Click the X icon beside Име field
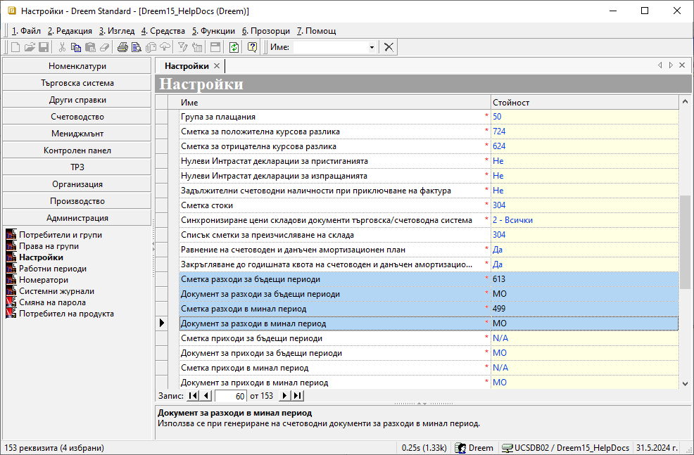The height and width of the screenshot is (455, 694). [389, 47]
